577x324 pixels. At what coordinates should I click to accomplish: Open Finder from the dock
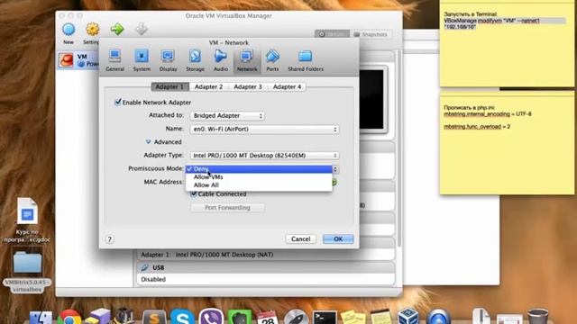(x=41, y=317)
